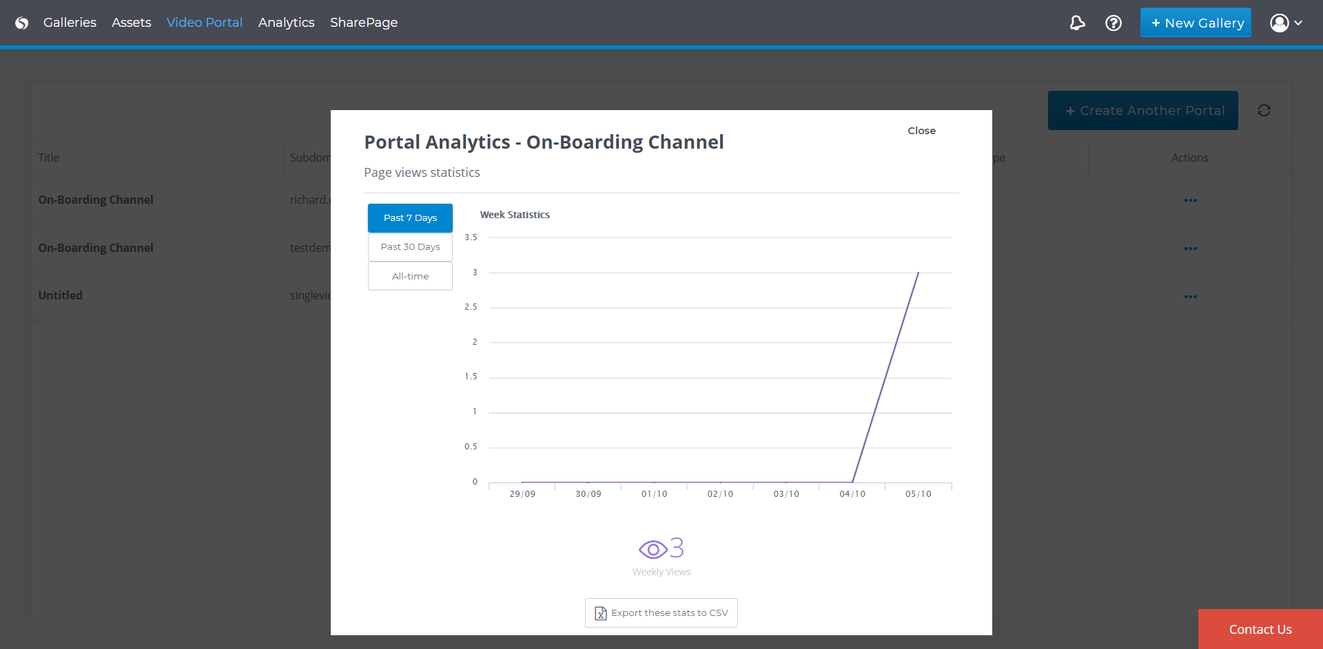The width and height of the screenshot is (1323, 649).
Task: Open the Analytics menu item
Action: point(286,23)
